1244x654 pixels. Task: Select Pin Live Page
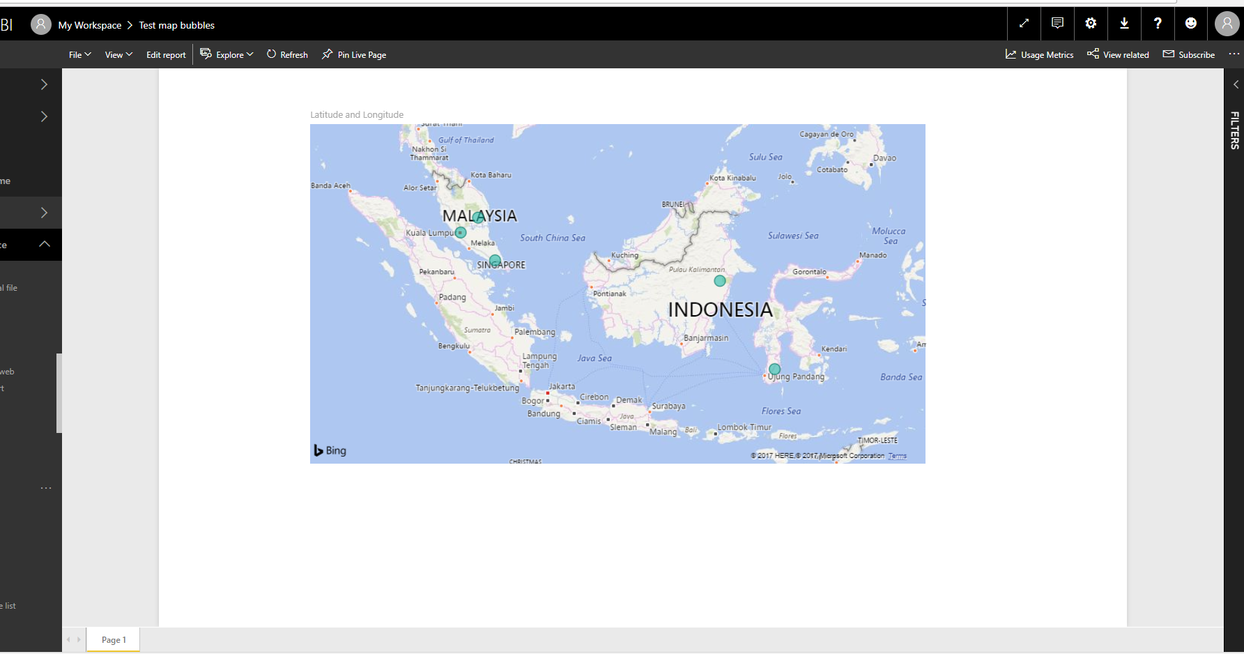(354, 54)
